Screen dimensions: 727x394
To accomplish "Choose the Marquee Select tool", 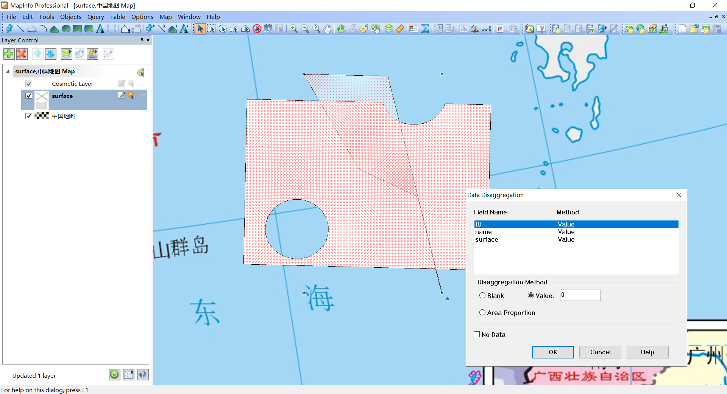I will tap(211, 29).
